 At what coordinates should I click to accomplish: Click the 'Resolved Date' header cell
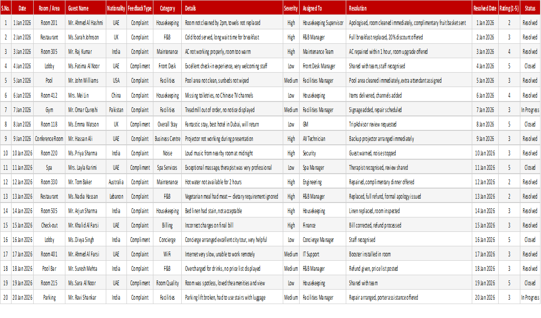(x=485, y=8)
